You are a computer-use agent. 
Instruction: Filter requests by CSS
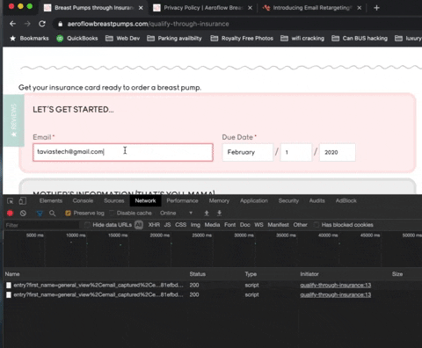[181, 225]
